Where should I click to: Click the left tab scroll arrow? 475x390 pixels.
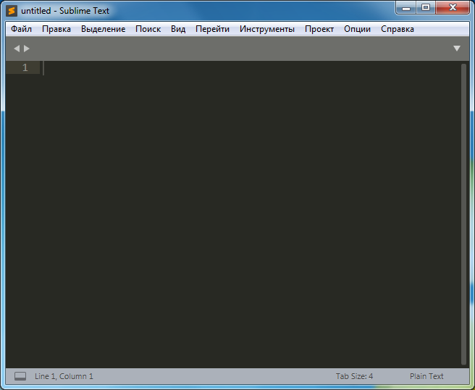(17, 49)
